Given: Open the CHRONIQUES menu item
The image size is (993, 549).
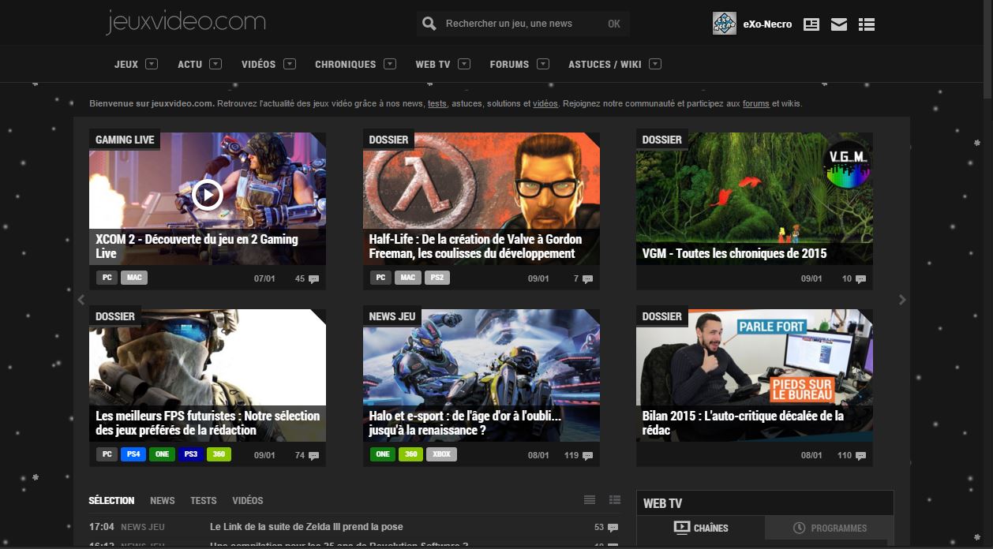Looking at the screenshot, I should [x=346, y=65].
